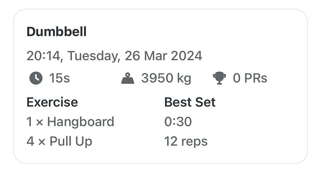Click the Best Set column header

[x=190, y=102]
